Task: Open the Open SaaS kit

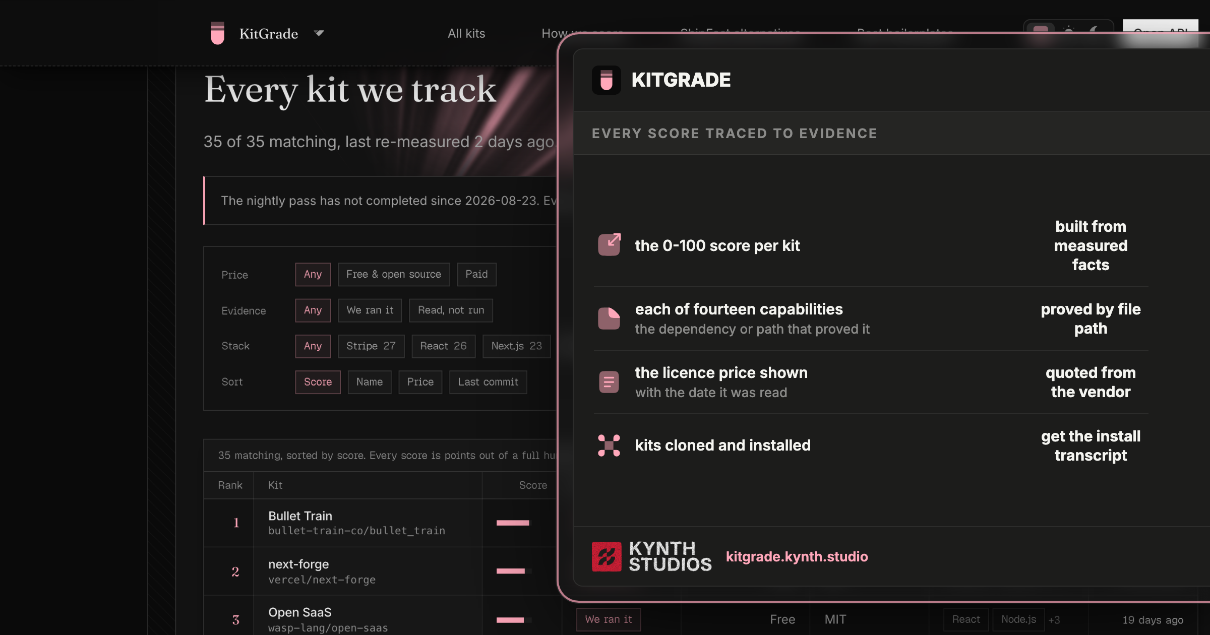Action: 300,612
